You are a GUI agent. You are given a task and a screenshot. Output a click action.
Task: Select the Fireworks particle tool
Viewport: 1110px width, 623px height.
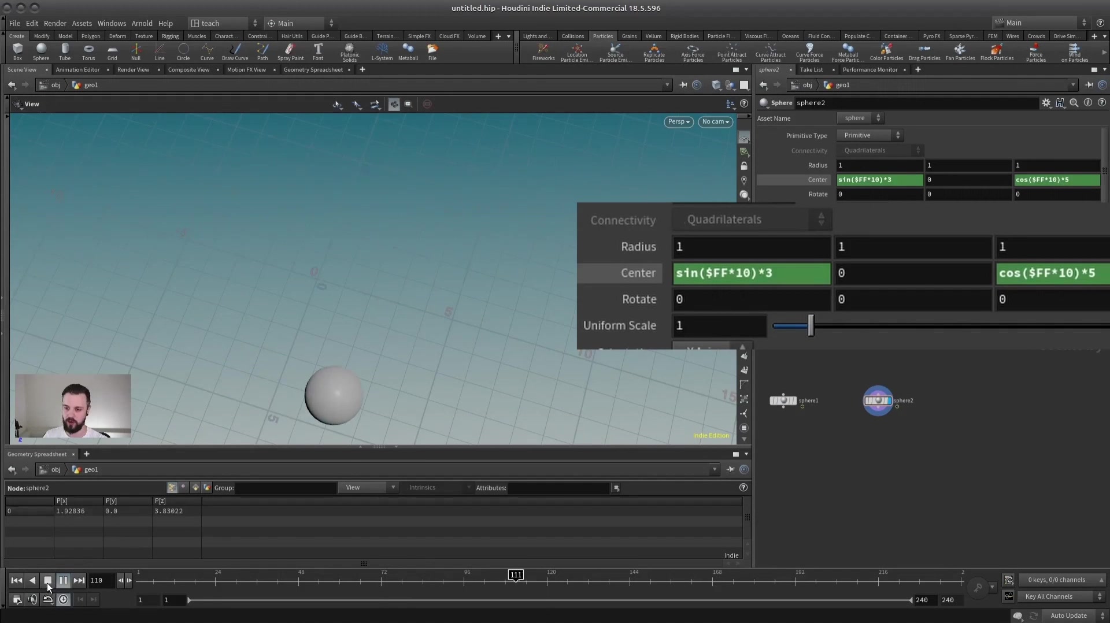tap(543, 51)
